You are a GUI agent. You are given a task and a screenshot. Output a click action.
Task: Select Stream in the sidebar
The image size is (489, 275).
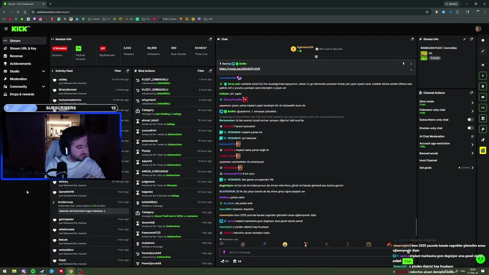[x=24, y=41]
